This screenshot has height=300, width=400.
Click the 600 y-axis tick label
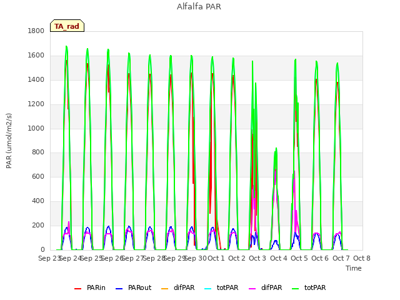[x=38, y=176]
